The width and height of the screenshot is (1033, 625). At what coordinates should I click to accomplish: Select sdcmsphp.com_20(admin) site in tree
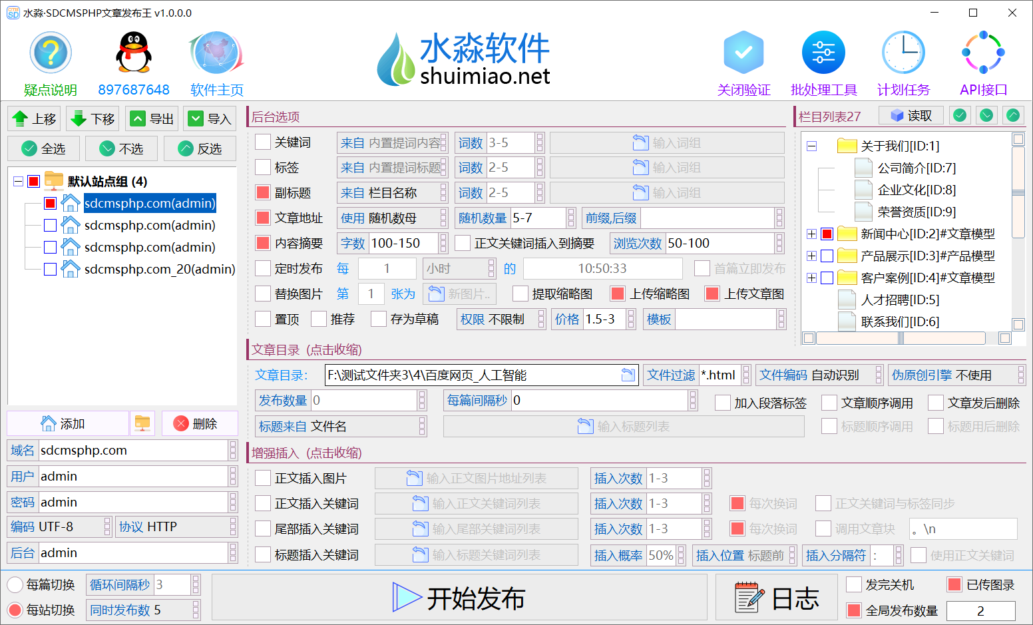click(x=160, y=269)
